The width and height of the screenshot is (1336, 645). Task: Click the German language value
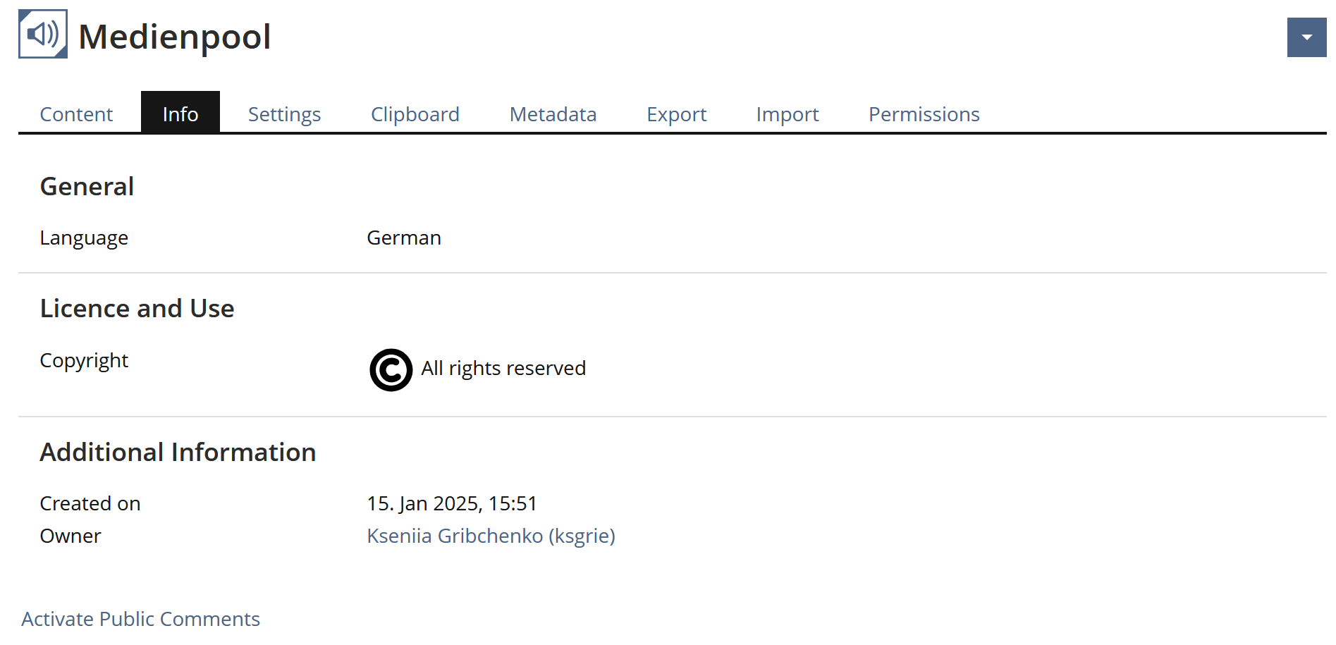404,238
